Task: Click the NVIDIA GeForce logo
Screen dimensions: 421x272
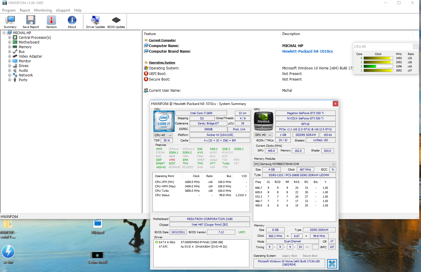Action: [263, 121]
